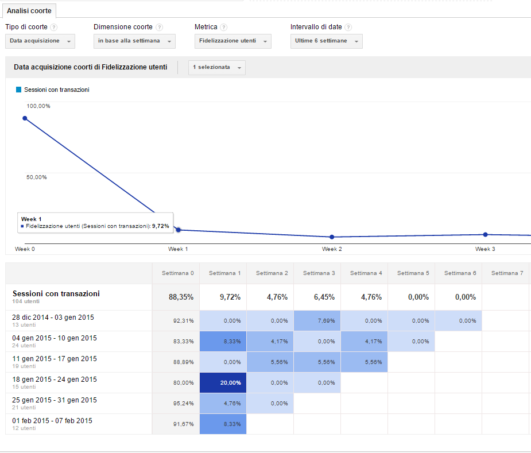Click help icon beside Dimensione coorte
Image resolution: width=531 pixels, height=453 pixels.
(159, 28)
